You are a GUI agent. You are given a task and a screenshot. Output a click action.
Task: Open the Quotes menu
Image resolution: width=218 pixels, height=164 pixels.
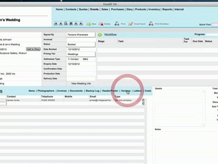pyautogui.click(x=83, y=10)
